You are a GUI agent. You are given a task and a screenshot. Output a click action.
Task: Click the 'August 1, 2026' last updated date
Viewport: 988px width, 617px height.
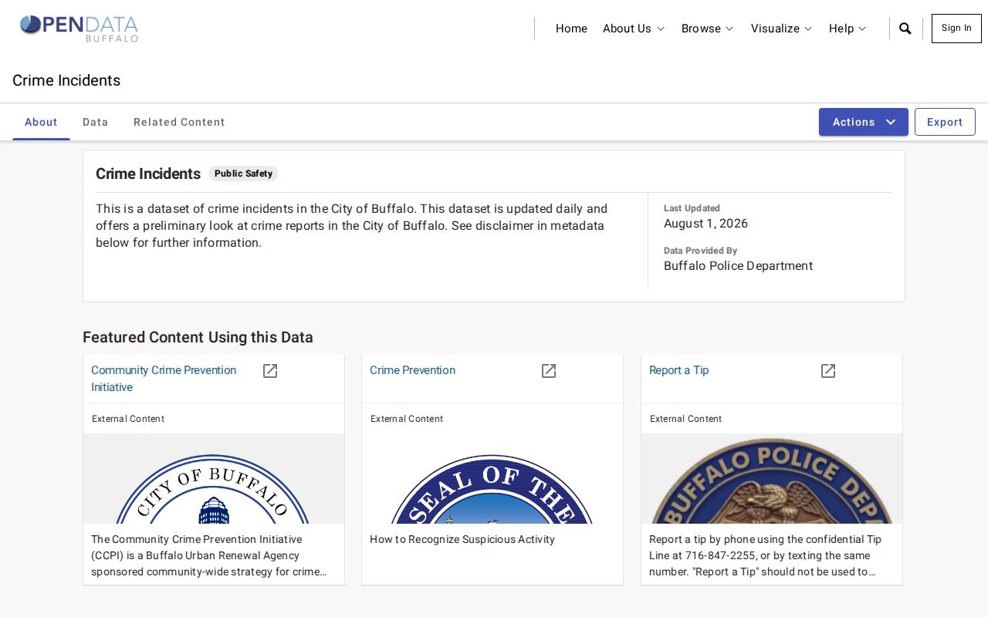(x=705, y=224)
